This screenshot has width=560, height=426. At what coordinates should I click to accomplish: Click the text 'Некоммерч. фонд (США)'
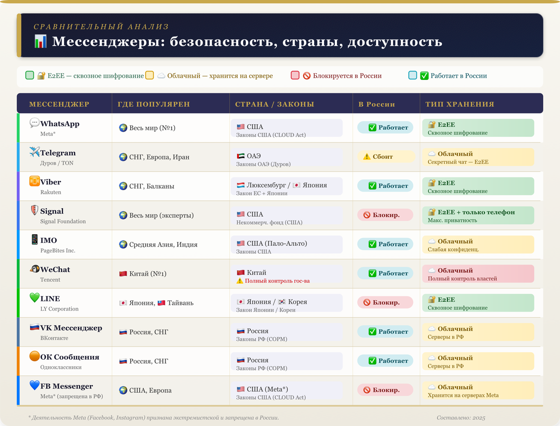(x=269, y=222)
